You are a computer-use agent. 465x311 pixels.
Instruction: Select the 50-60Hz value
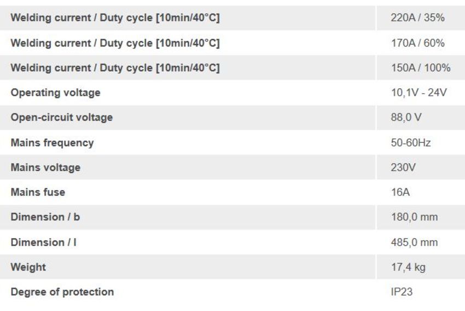pos(411,143)
